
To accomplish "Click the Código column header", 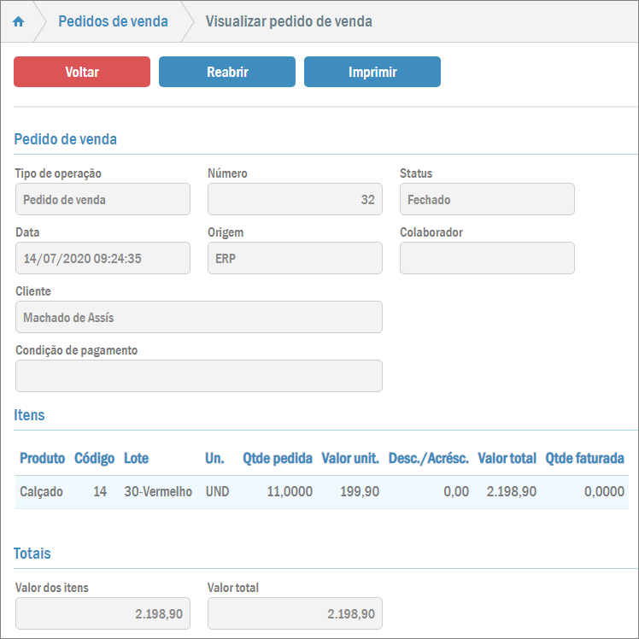I will click(x=94, y=458).
